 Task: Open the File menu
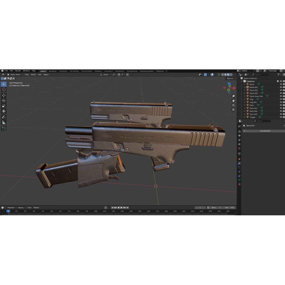pos(6,71)
